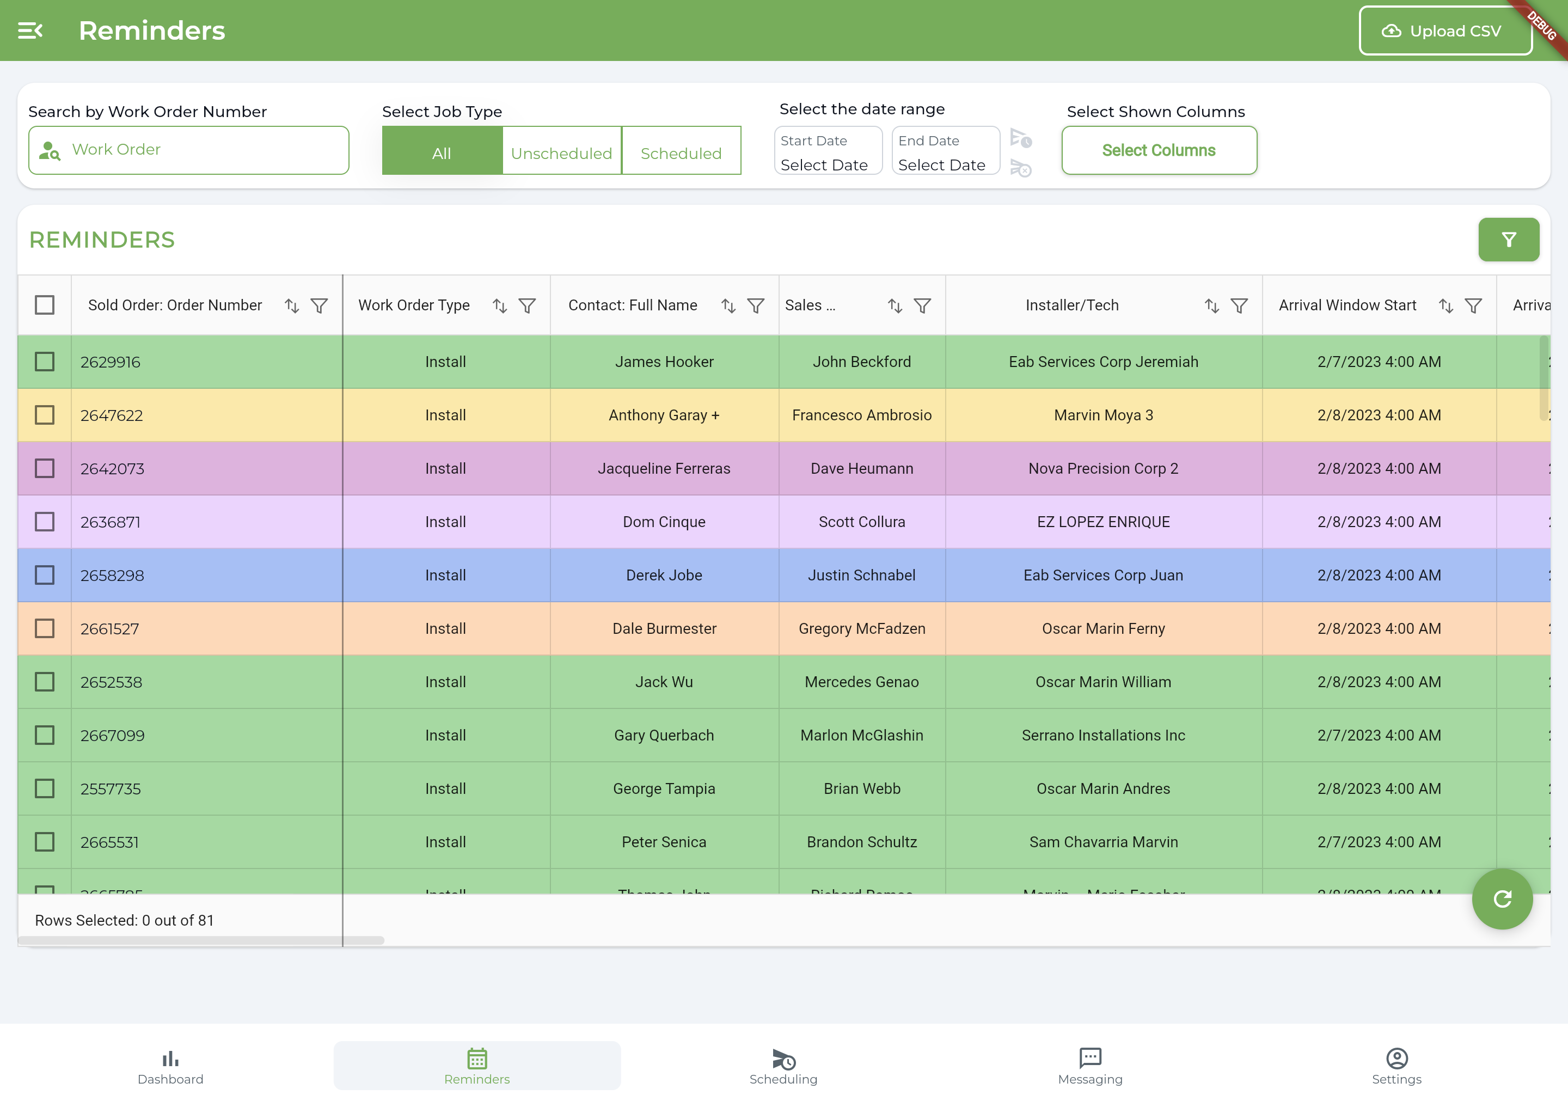Switch to the Scheduling tab
The width and height of the screenshot is (1568, 1107).
[x=783, y=1066]
